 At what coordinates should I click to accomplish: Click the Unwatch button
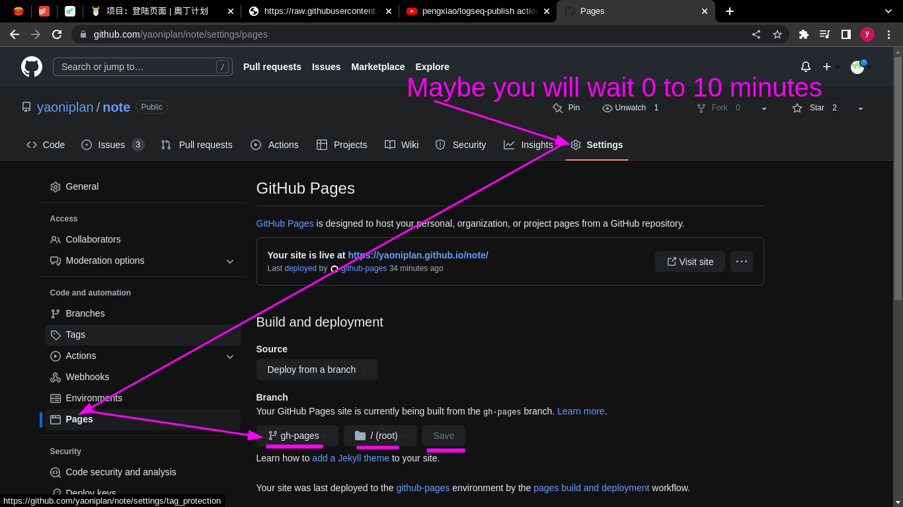[x=631, y=108]
